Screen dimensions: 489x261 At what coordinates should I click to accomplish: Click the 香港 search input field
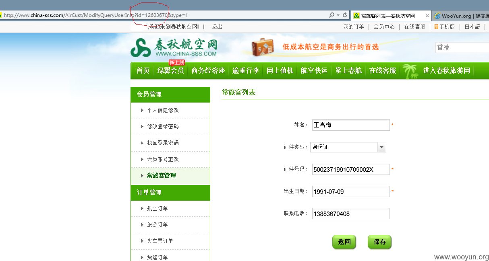coord(462,47)
